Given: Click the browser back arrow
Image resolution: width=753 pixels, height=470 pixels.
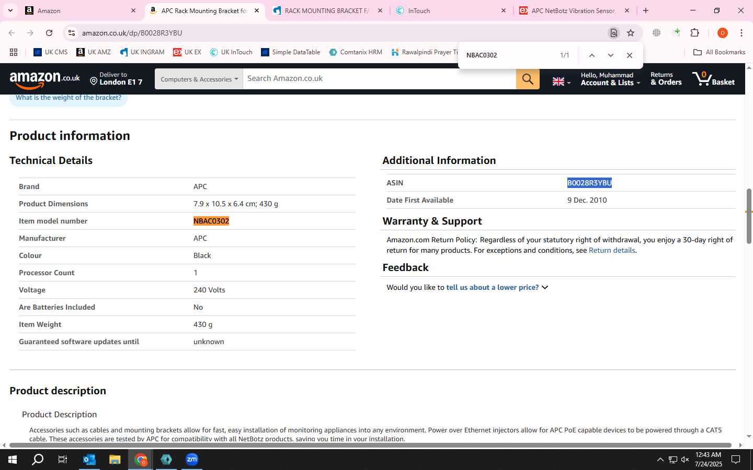Looking at the screenshot, I should pyautogui.click(x=12, y=33).
